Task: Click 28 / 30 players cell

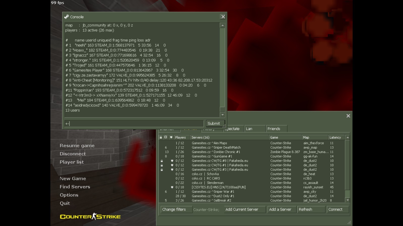Action: click(x=181, y=196)
